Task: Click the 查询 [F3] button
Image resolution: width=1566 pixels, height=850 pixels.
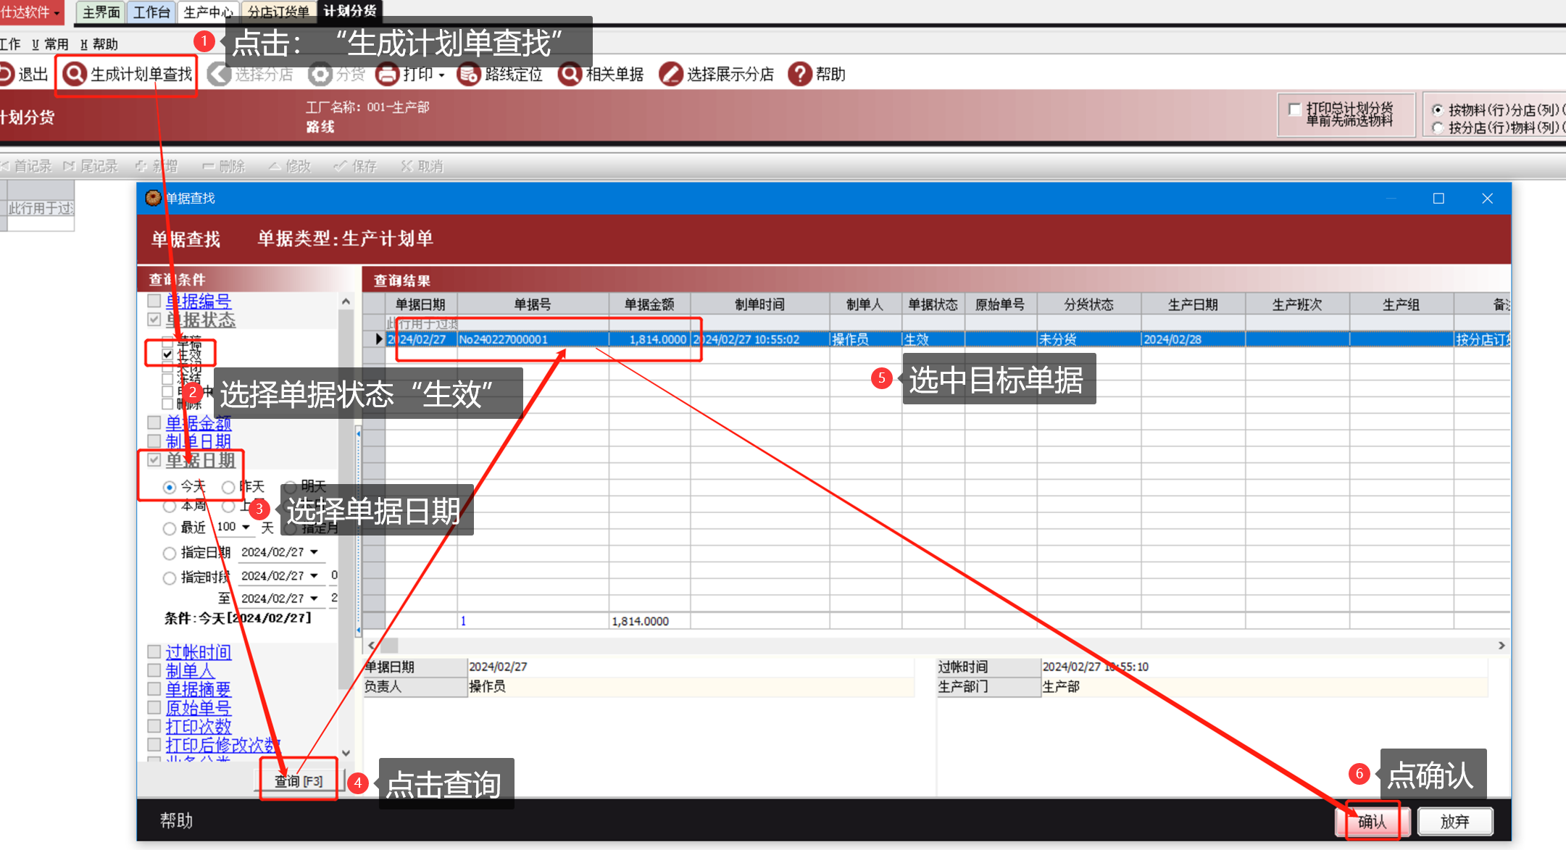Action: point(299,780)
